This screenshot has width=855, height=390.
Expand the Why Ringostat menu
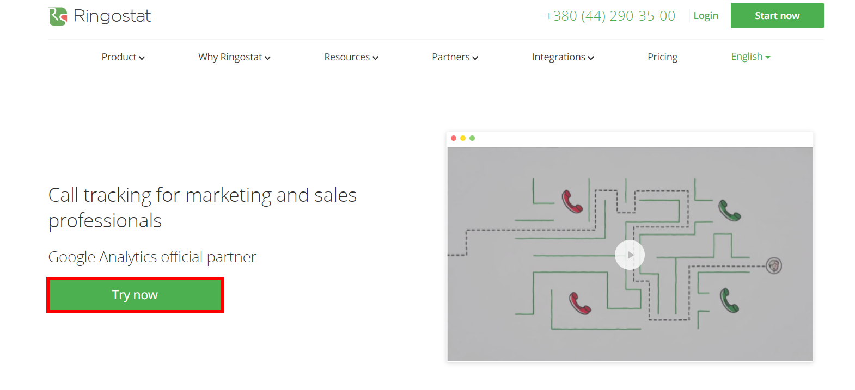point(234,57)
